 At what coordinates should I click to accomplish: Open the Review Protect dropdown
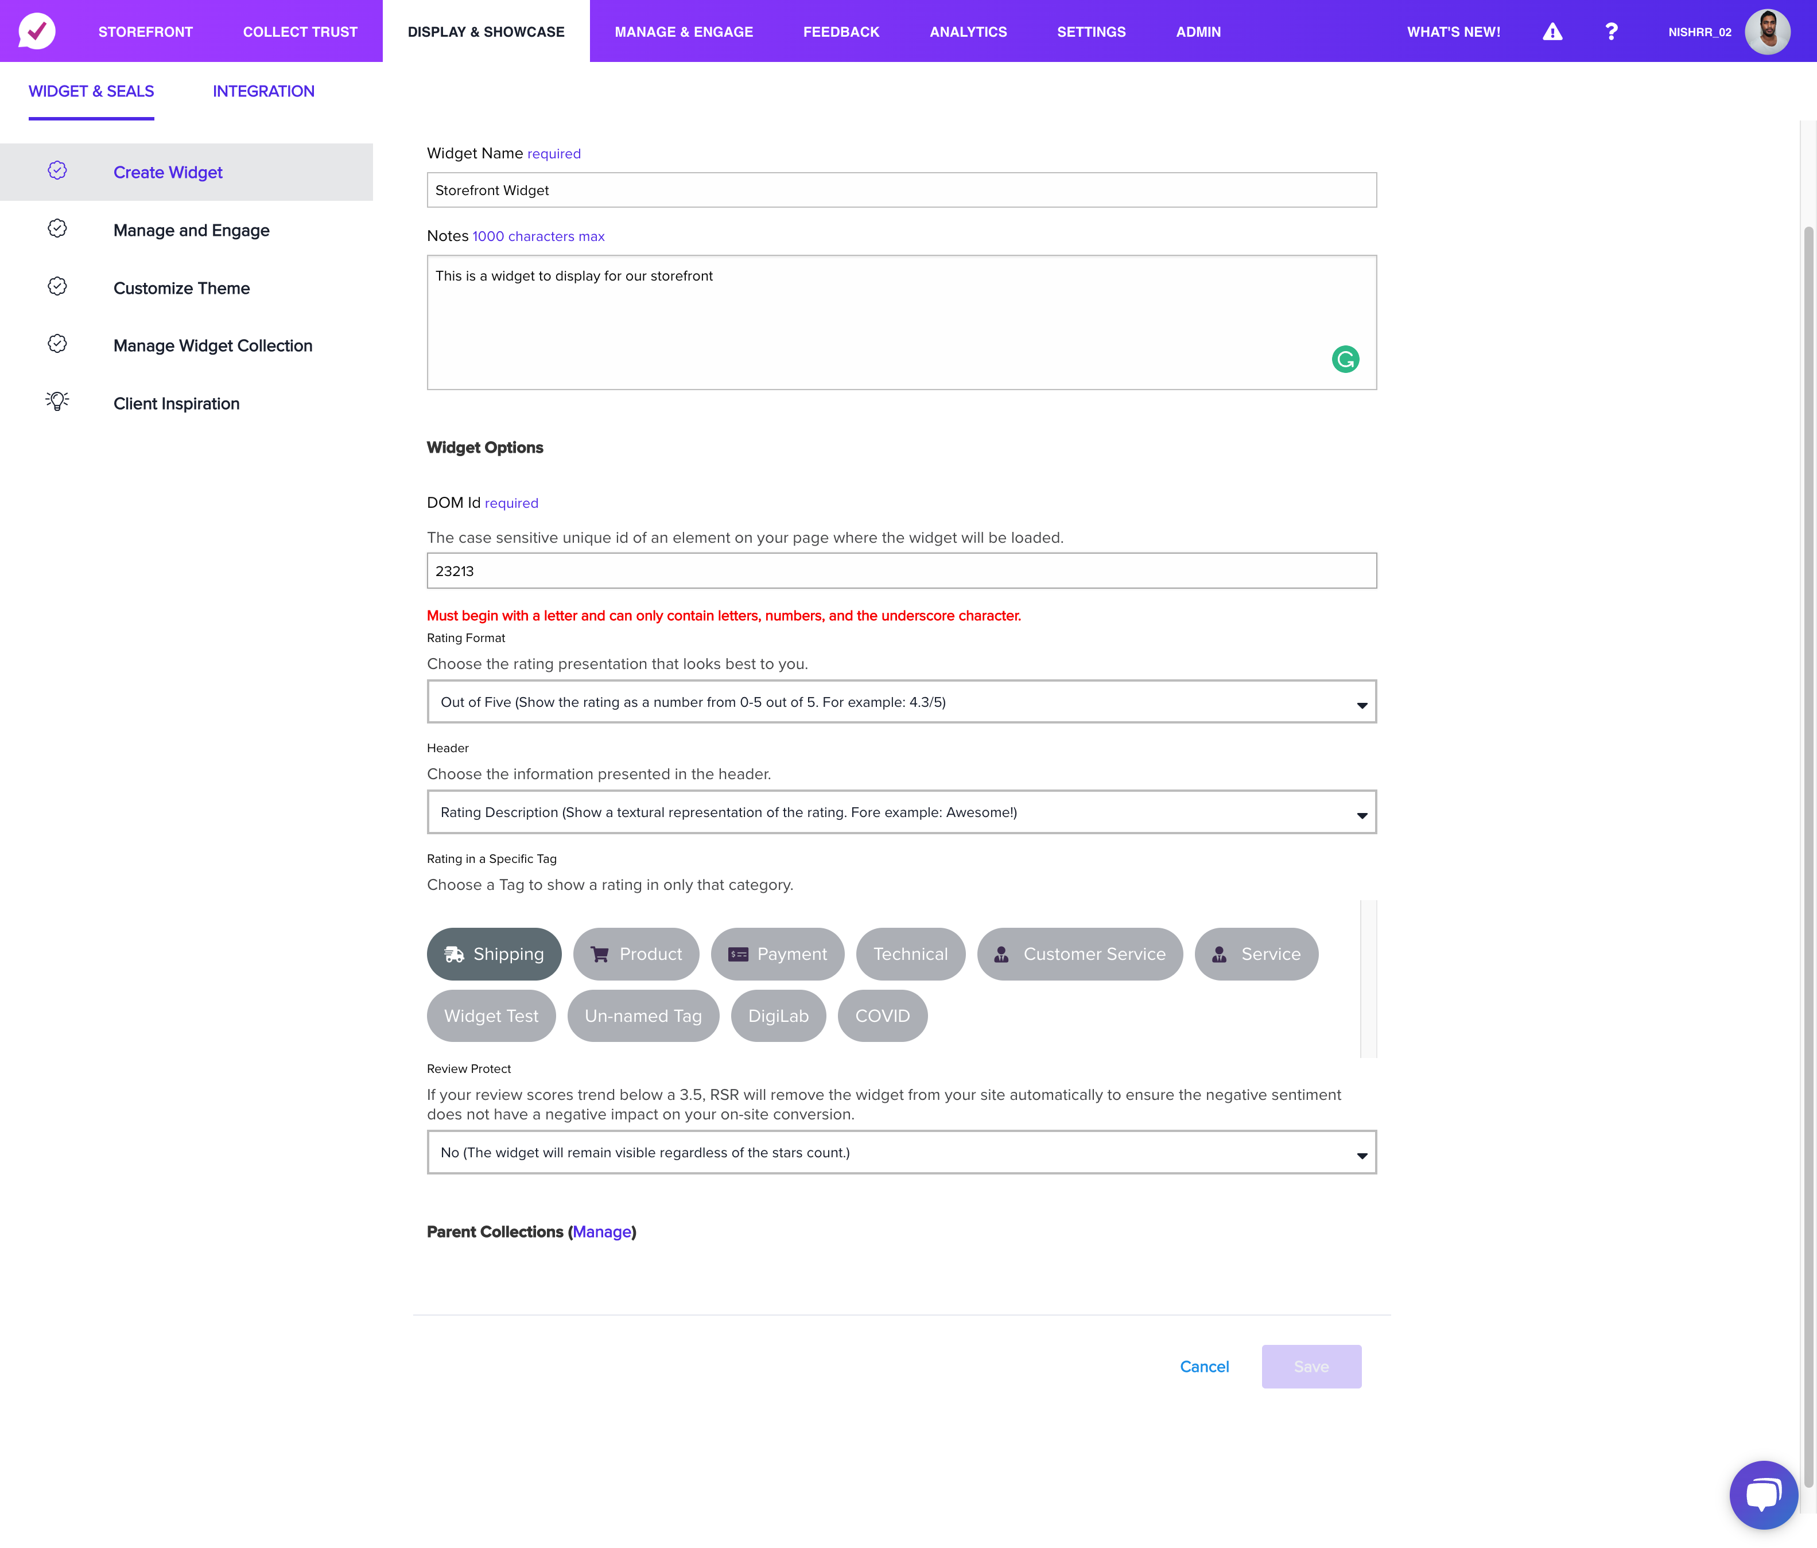(902, 1153)
